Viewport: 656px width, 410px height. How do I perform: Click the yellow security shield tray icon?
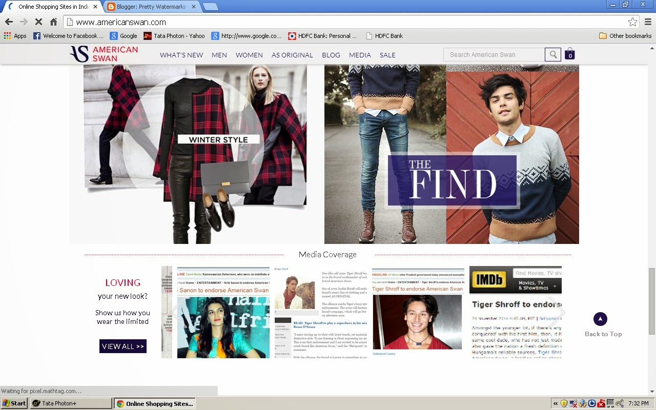[x=564, y=403]
